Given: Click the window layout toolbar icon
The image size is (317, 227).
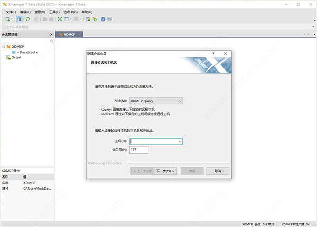Looking at the screenshot, I should (x=67, y=19).
